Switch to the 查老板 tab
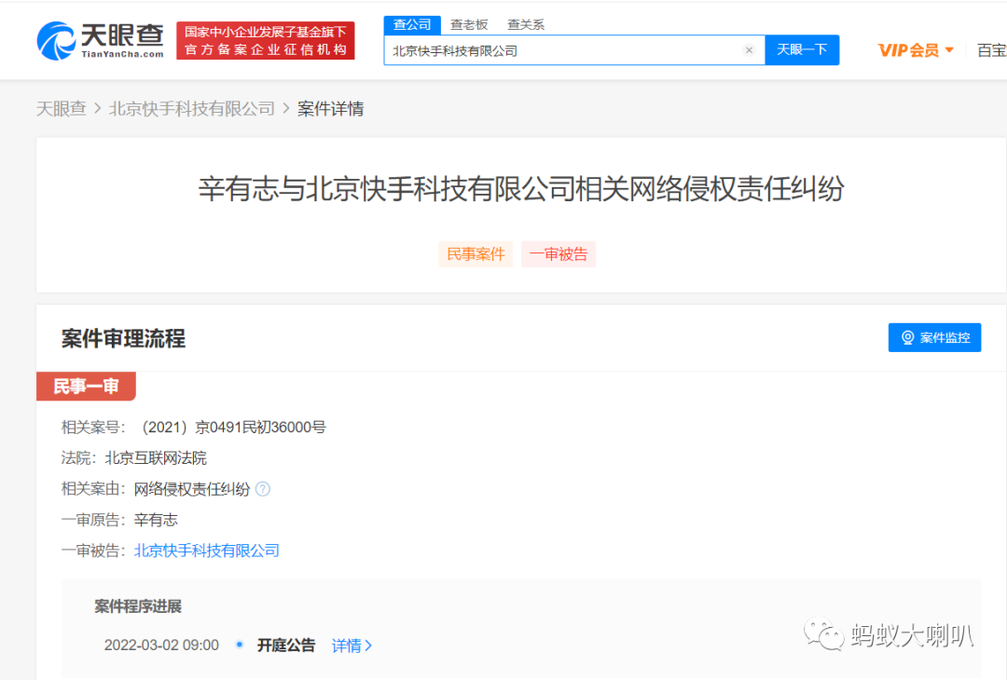The width and height of the screenshot is (1007, 680). [469, 25]
